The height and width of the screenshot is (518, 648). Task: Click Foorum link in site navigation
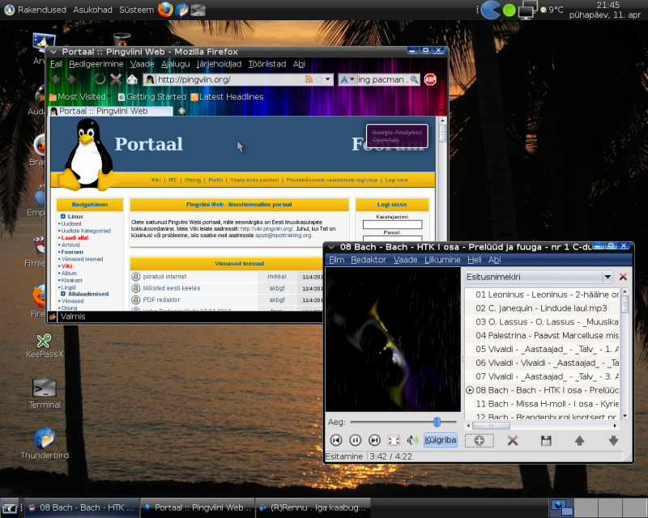pos(72,252)
